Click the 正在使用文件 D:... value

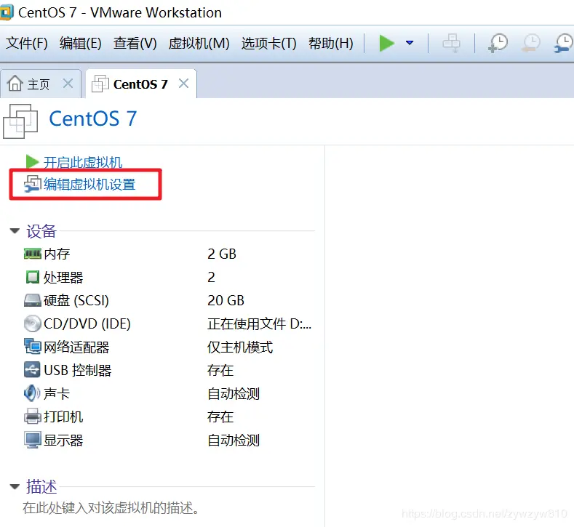click(259, 324)
